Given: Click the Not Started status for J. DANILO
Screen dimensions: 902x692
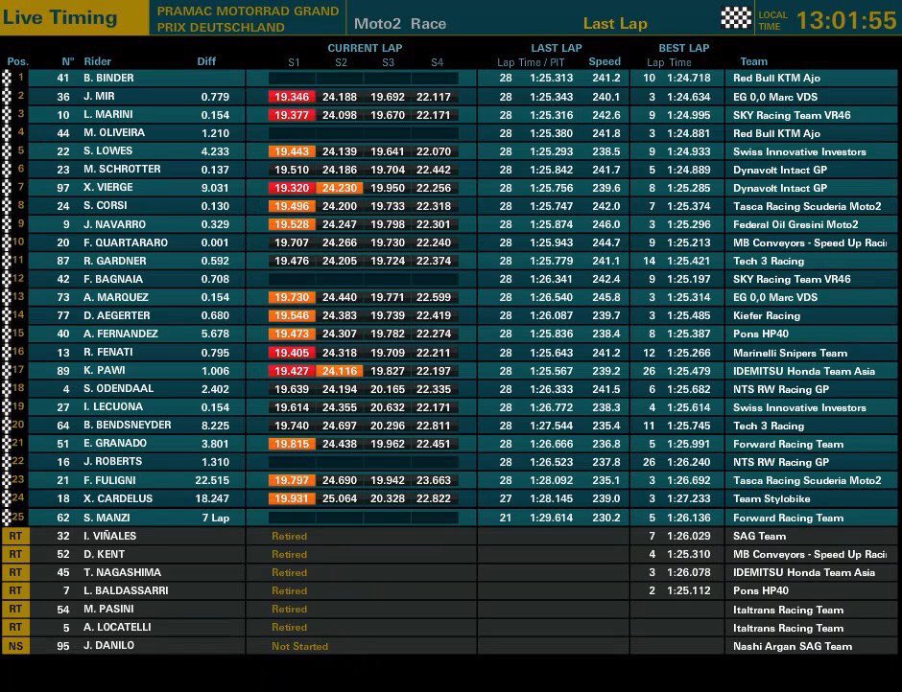Looking at the screenshot, I should [299, 646].
